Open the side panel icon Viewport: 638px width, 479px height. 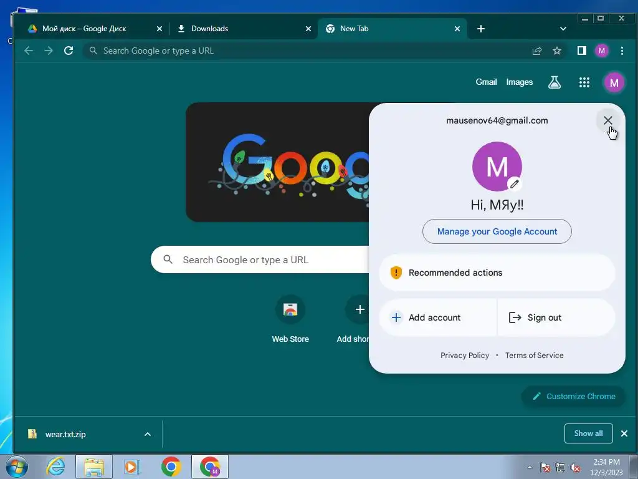tap(582, 51)
